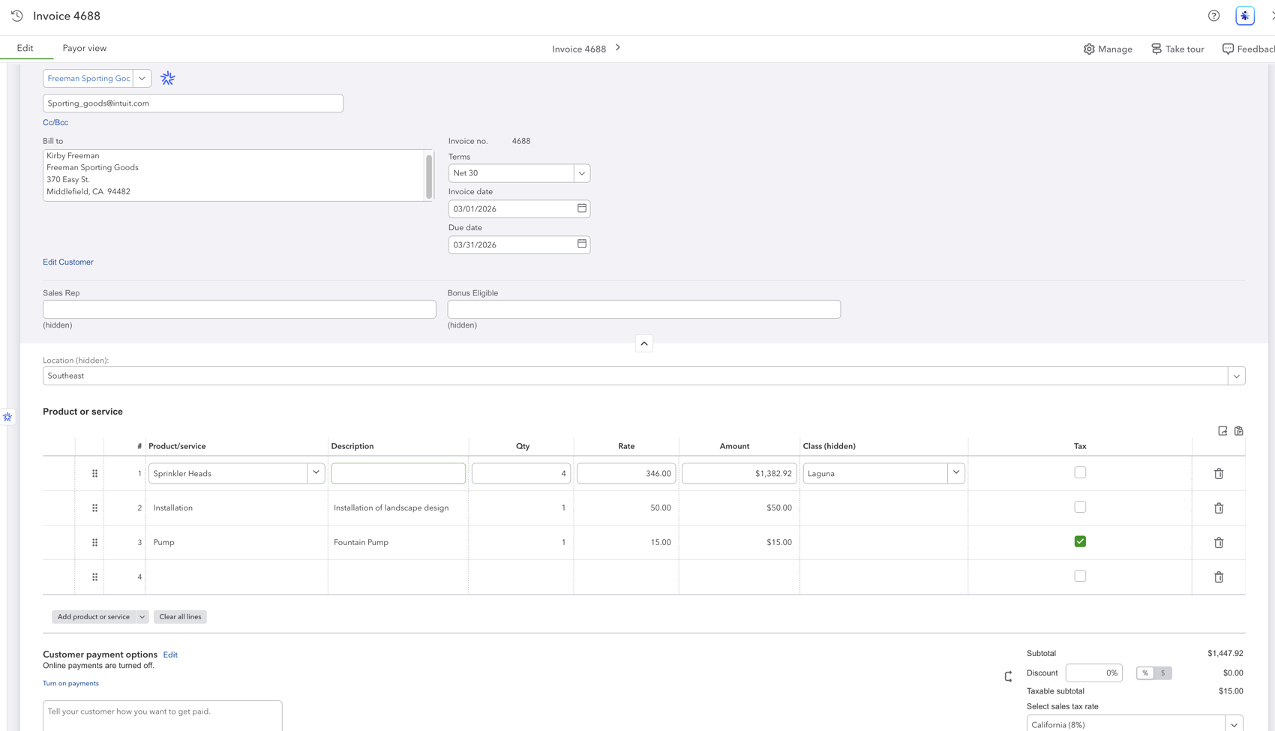
Task: Expand the Location Southeast dropdown
Action: 1236,376
